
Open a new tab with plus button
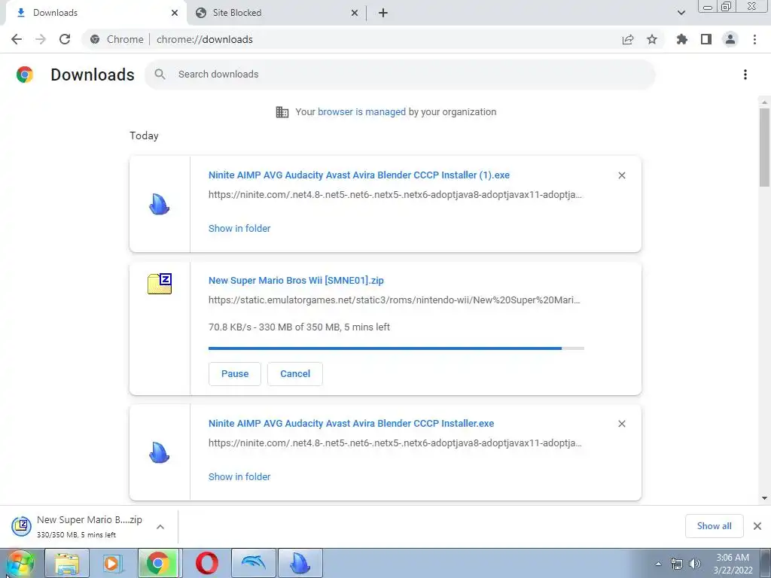pyautogui.click(x=383, y=13)
